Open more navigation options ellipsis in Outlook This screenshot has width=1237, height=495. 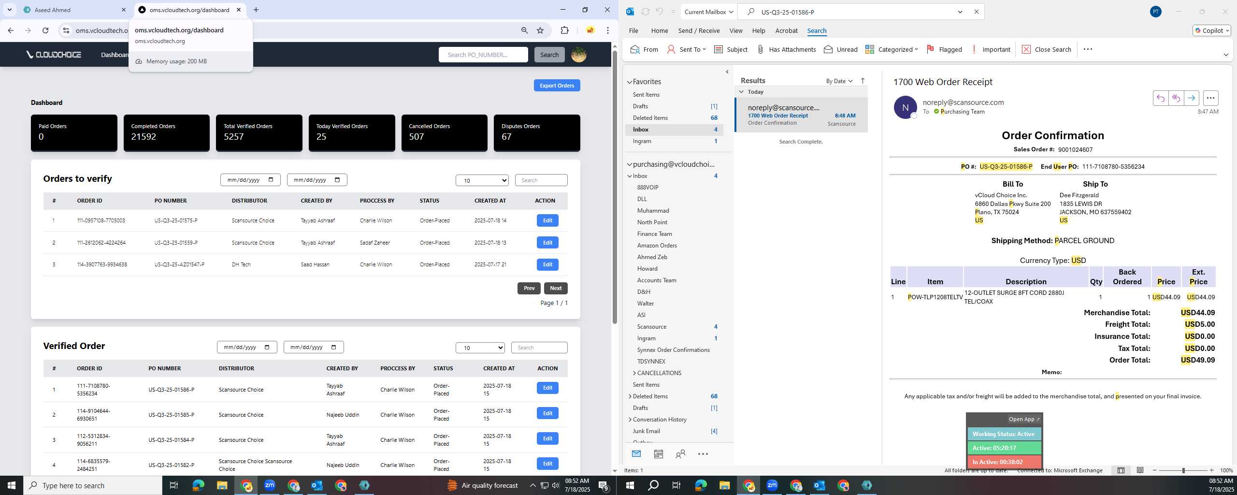703,453
